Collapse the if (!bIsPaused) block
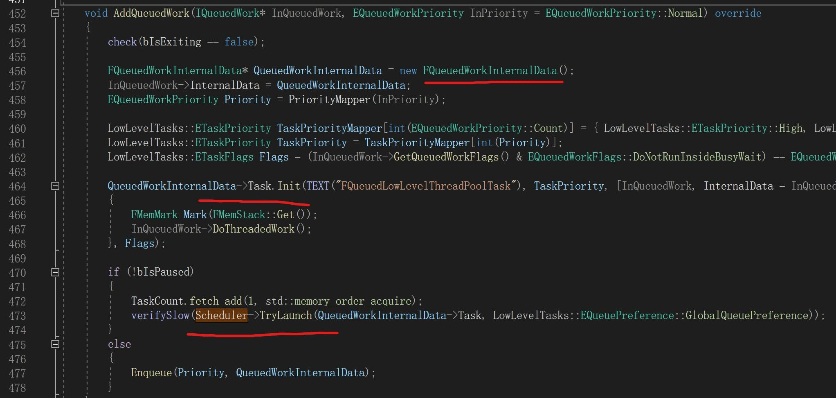Viewport: 836px width, 398px height. [55, 272]
